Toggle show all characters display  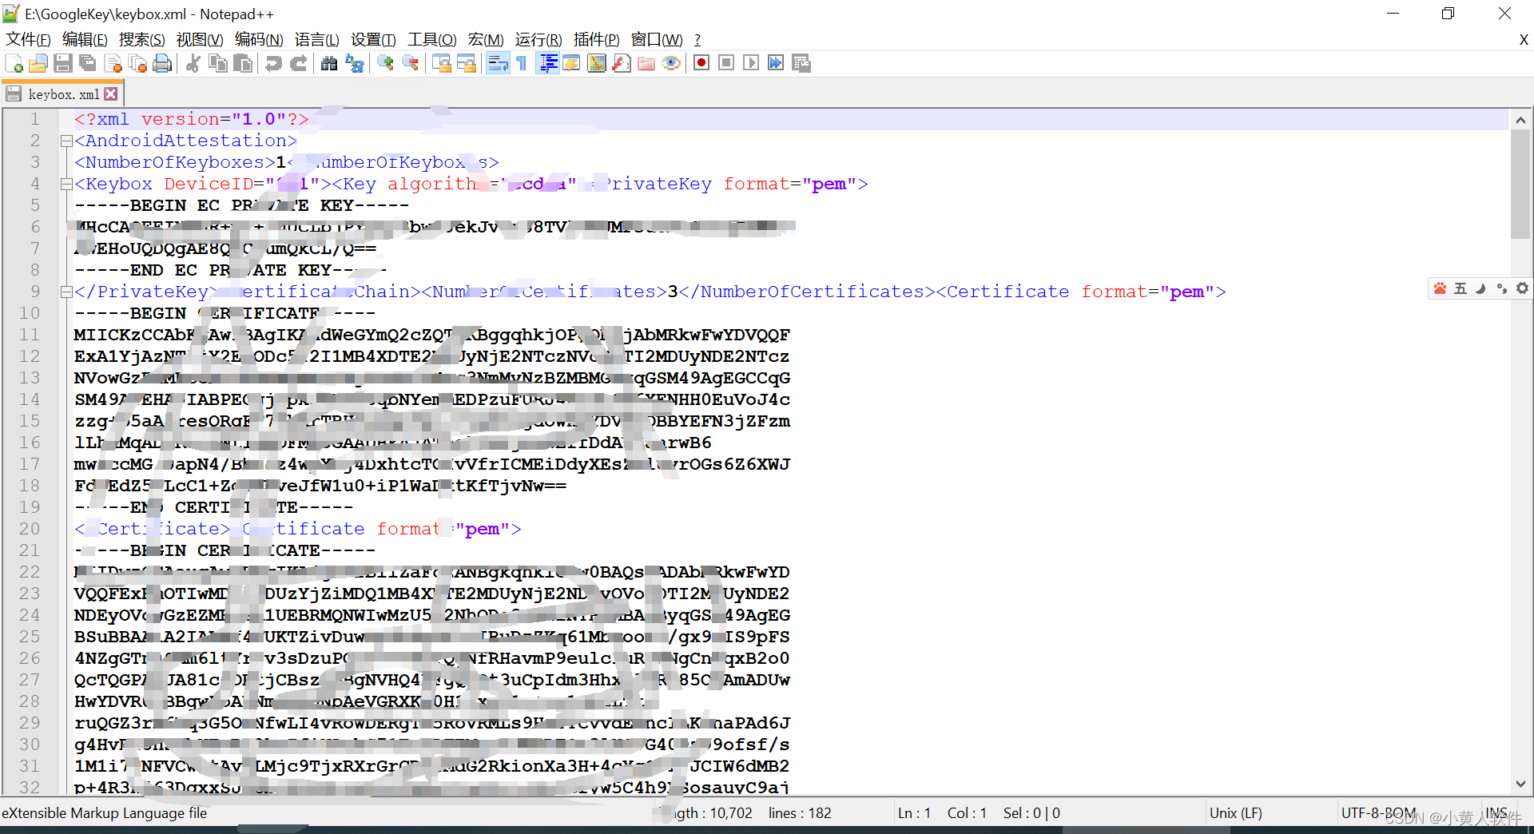coord(519,63)
